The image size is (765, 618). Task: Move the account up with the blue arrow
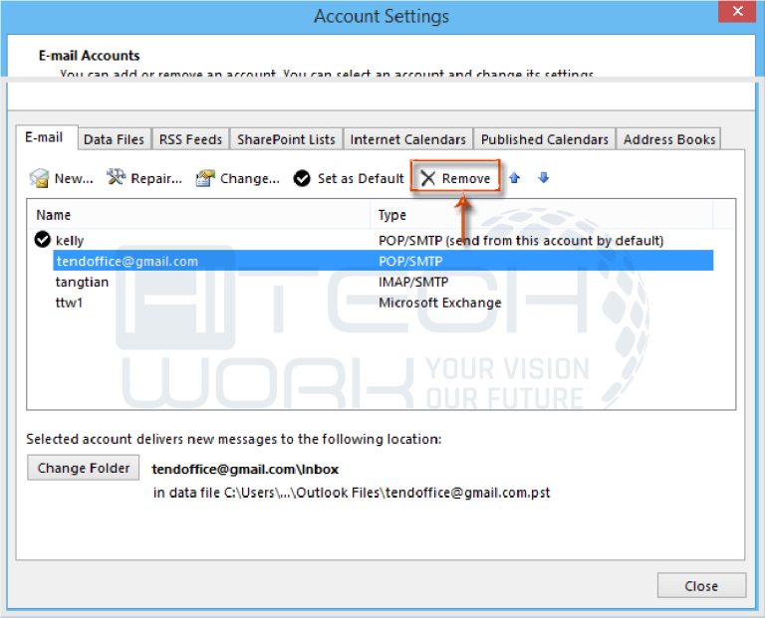coord(514,178)
